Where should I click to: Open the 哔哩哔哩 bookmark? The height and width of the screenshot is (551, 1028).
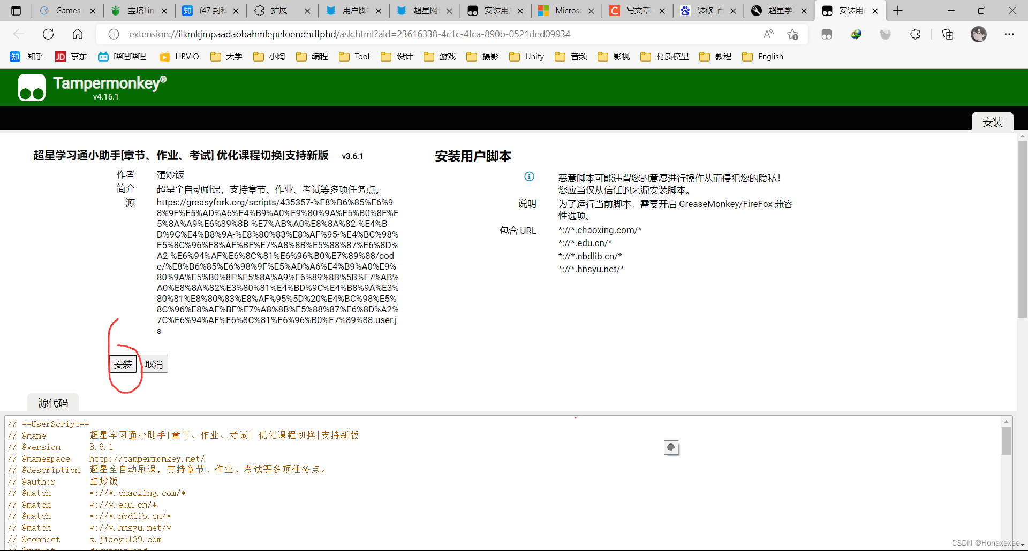pos(122,57)
